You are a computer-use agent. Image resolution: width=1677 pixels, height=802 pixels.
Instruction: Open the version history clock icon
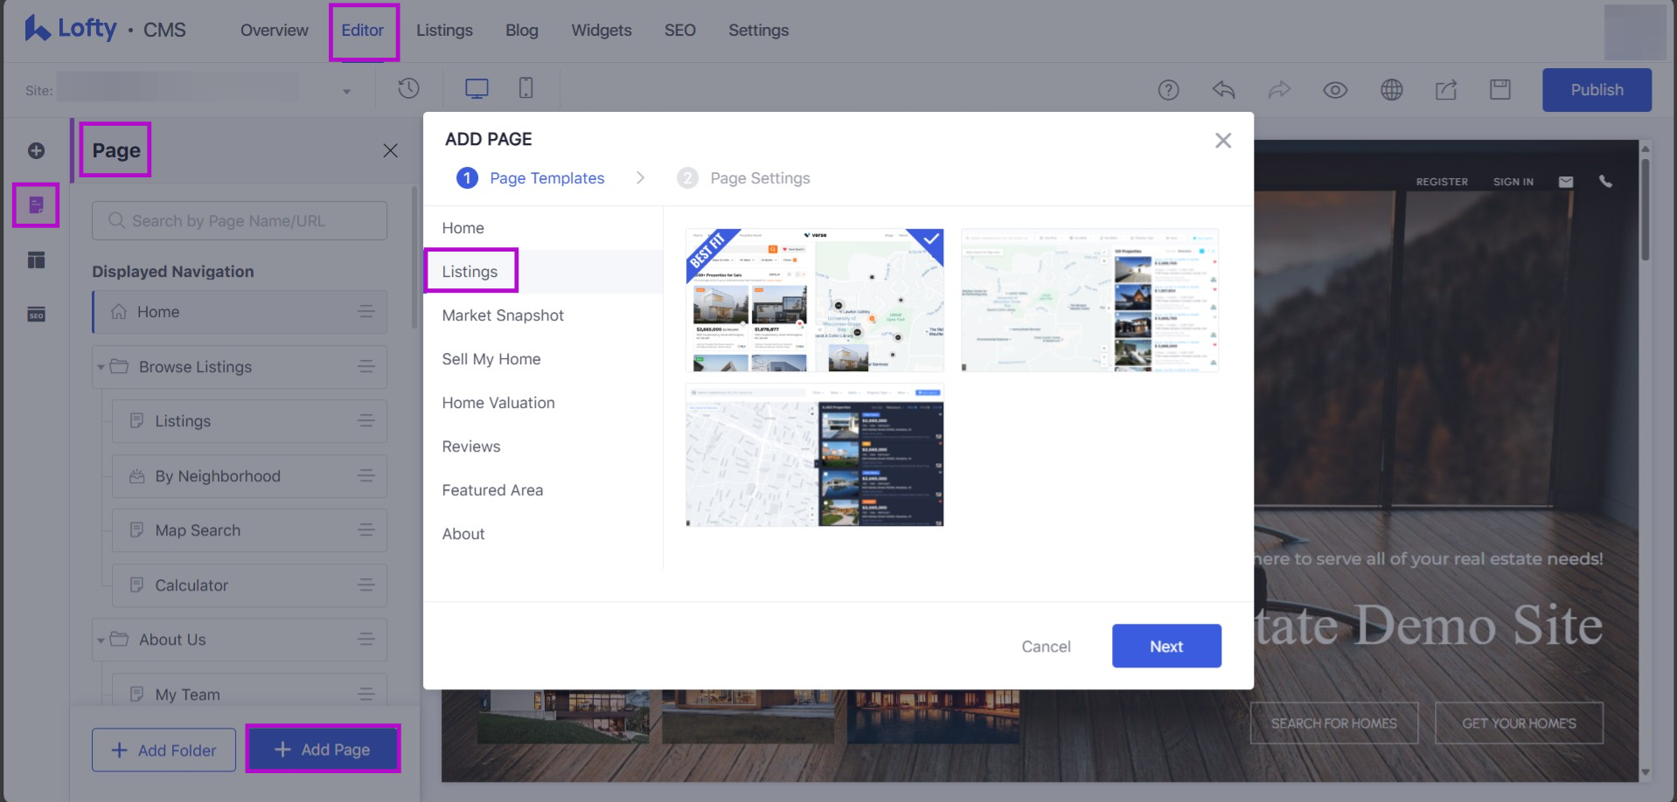tap(408, 88)
